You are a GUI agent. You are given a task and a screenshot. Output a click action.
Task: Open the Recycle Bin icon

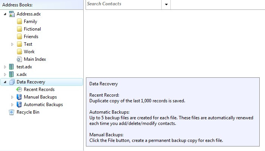pyautogui.click(x=11, y=112)
